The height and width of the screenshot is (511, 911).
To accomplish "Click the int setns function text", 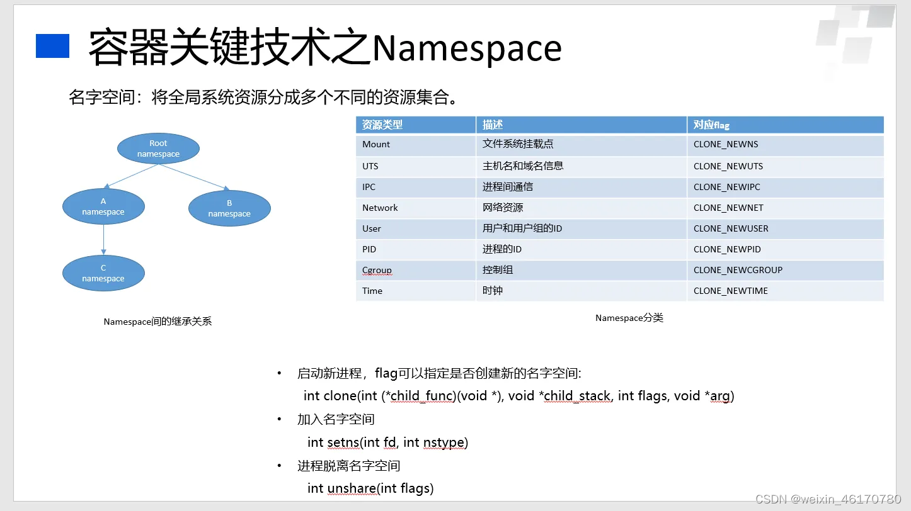I will [x=387, y=442].
